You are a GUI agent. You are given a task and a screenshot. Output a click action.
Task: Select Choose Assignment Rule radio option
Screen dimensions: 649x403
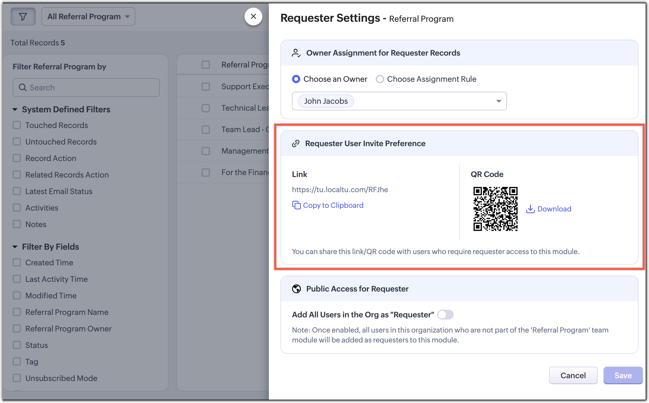point(380,79)
